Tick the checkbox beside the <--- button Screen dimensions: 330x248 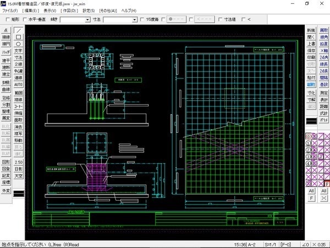coord(191,19)
